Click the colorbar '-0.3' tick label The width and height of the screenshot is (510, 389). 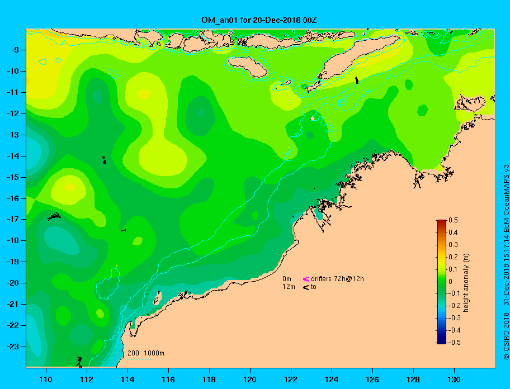[x=455, y=318]
